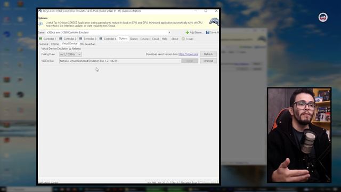Switch to the General sub-tab
341x192 pixels.
[44, 44]
